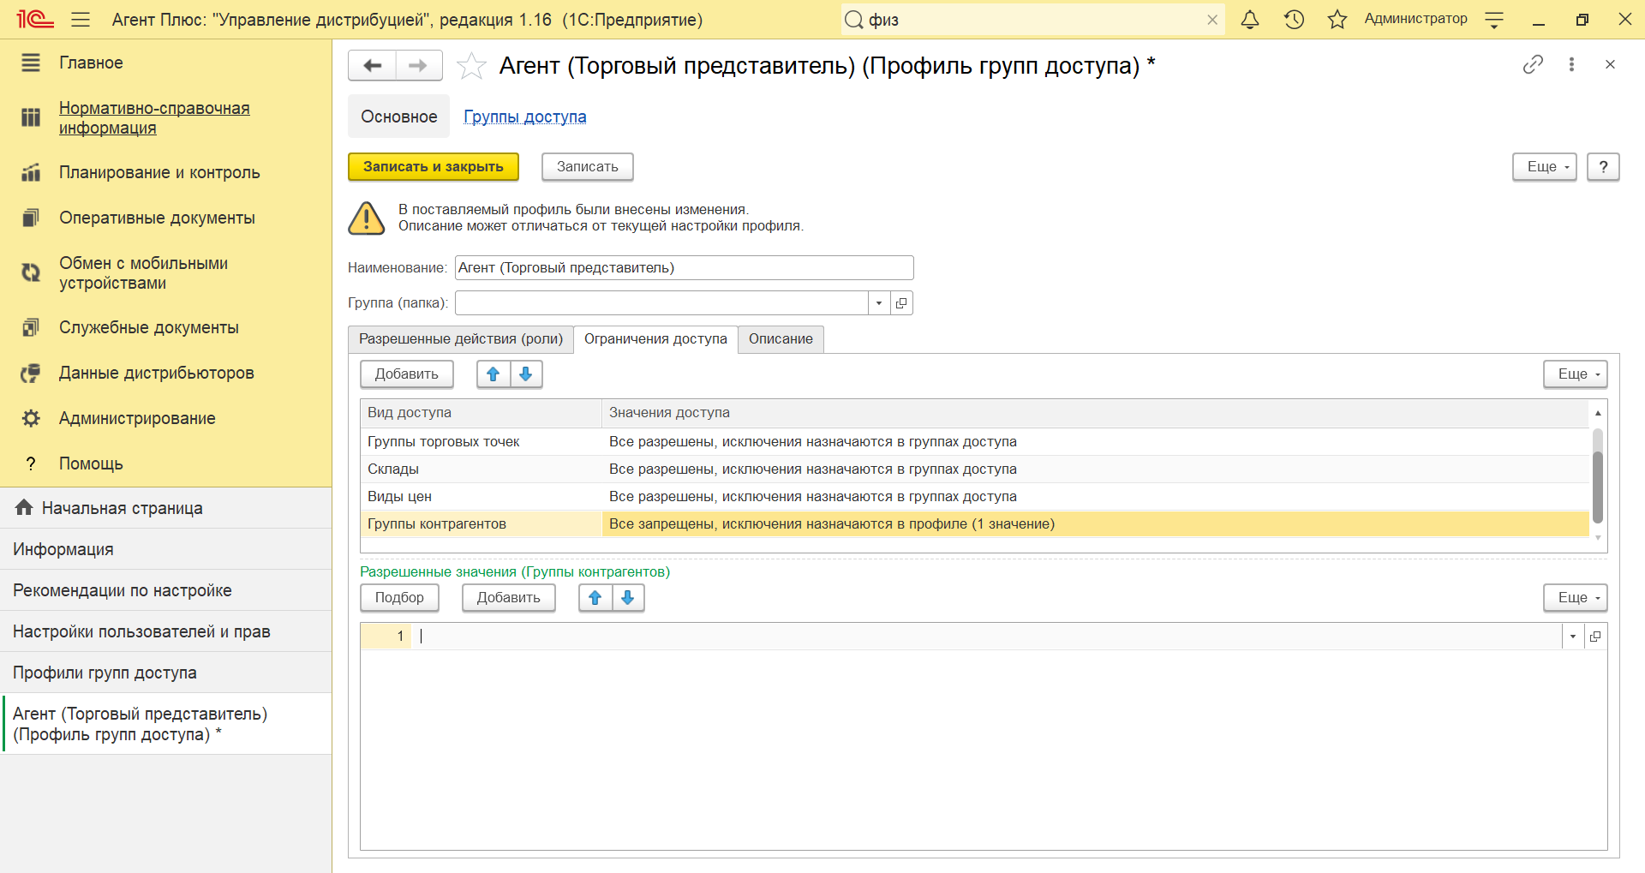Open Еще menu for access kinds table
1645x873 pixels.
(x=1576, y=374)
